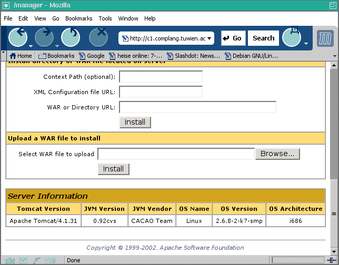This screenshot has width=339, height=265.
Task: Click the scrollbar up arrow
Action: [x=334, y=65]
